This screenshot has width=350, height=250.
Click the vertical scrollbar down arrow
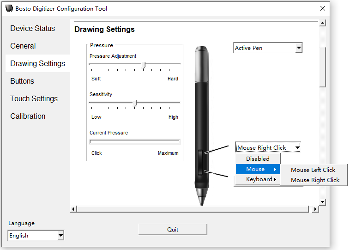click(322, 202)
